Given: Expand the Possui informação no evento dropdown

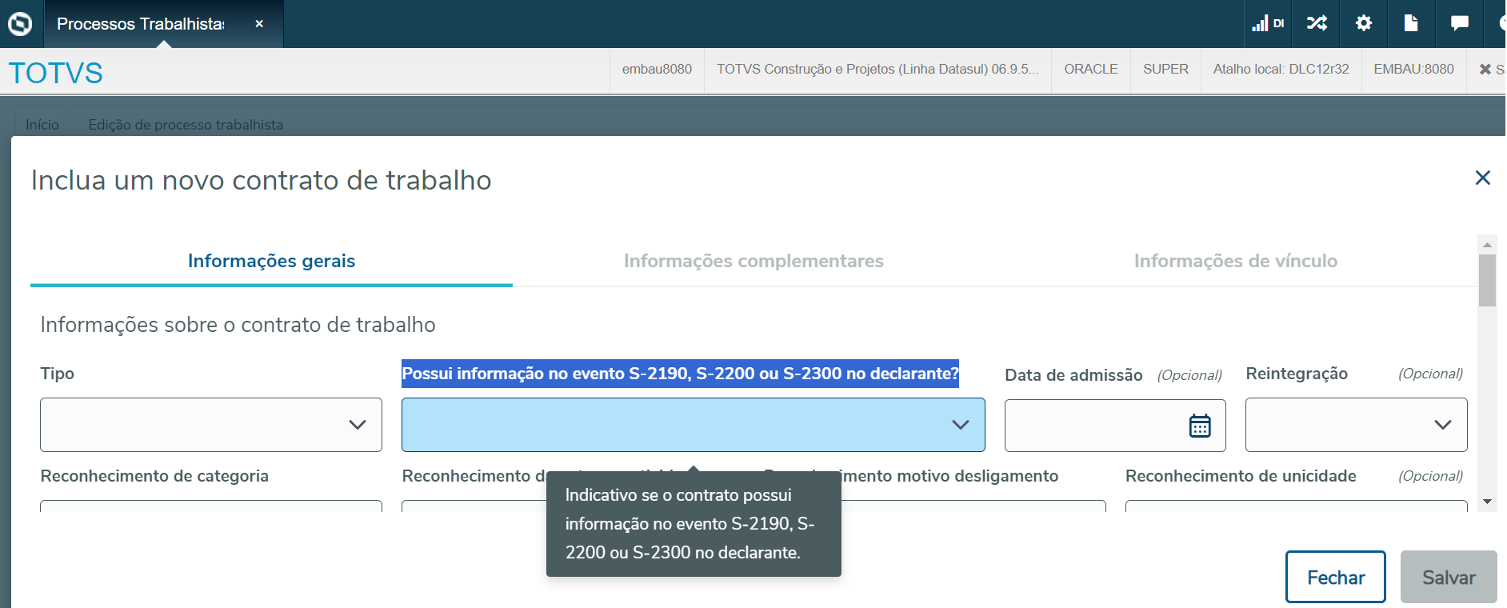Looking at the screenshot, I should [694, 425].
